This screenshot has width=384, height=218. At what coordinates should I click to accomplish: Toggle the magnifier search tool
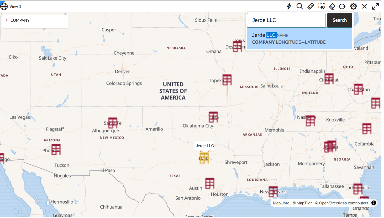(x=300, y=6)
